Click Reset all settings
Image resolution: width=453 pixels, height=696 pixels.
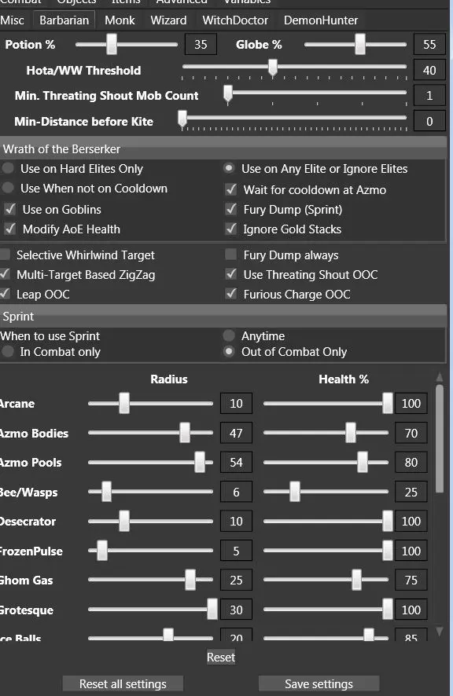(x=123, y=683)
